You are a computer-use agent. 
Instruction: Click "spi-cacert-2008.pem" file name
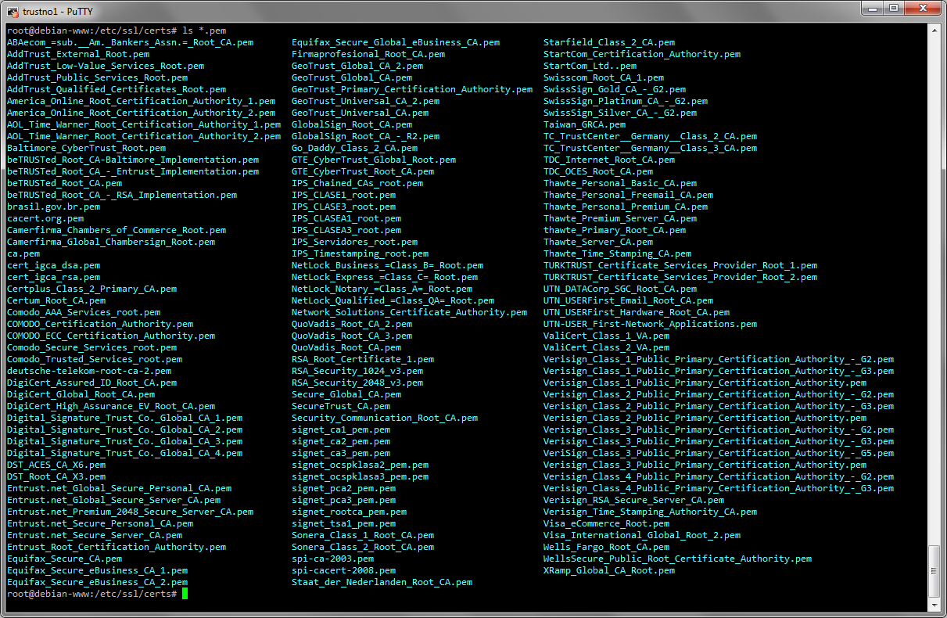point(344,570)
